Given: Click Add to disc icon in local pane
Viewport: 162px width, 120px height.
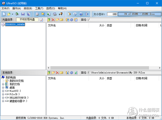Looking at the screenshot, I should click(67, 73).
